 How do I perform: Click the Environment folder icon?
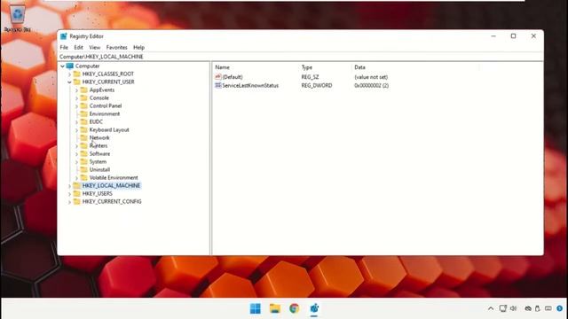coord(84,113)
